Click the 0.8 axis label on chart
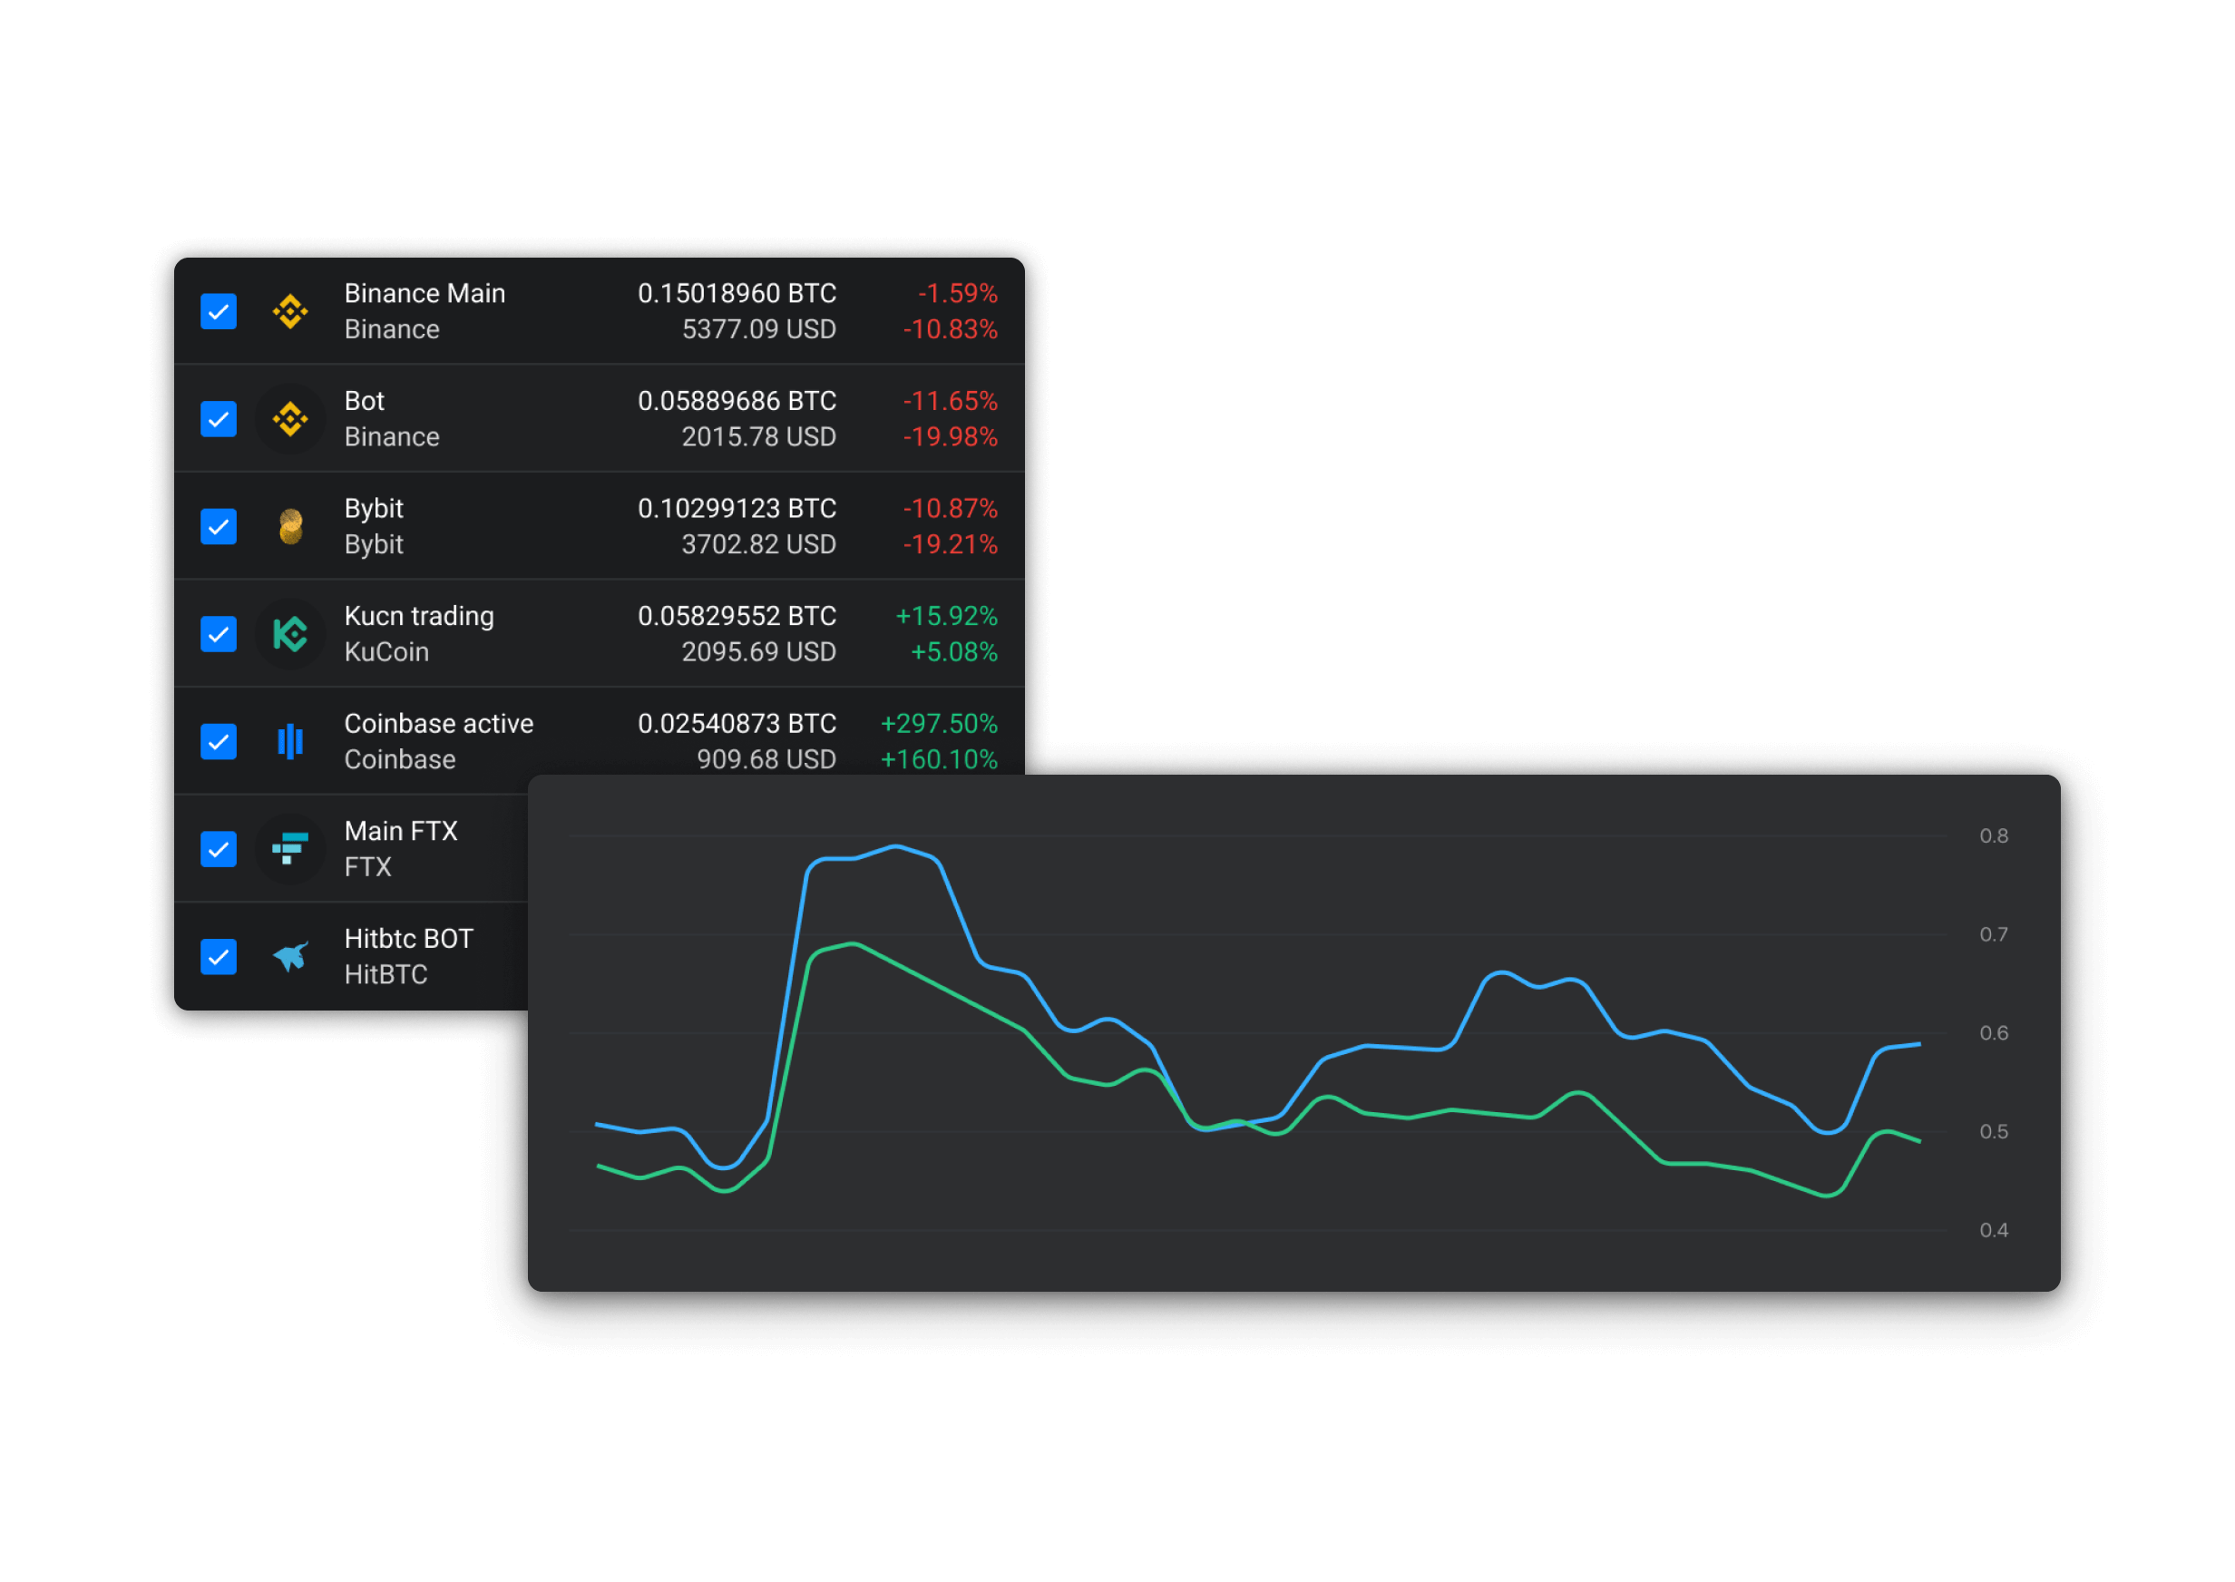2235x1582 pixels. pyautogui.click(x=1993, y=835)
